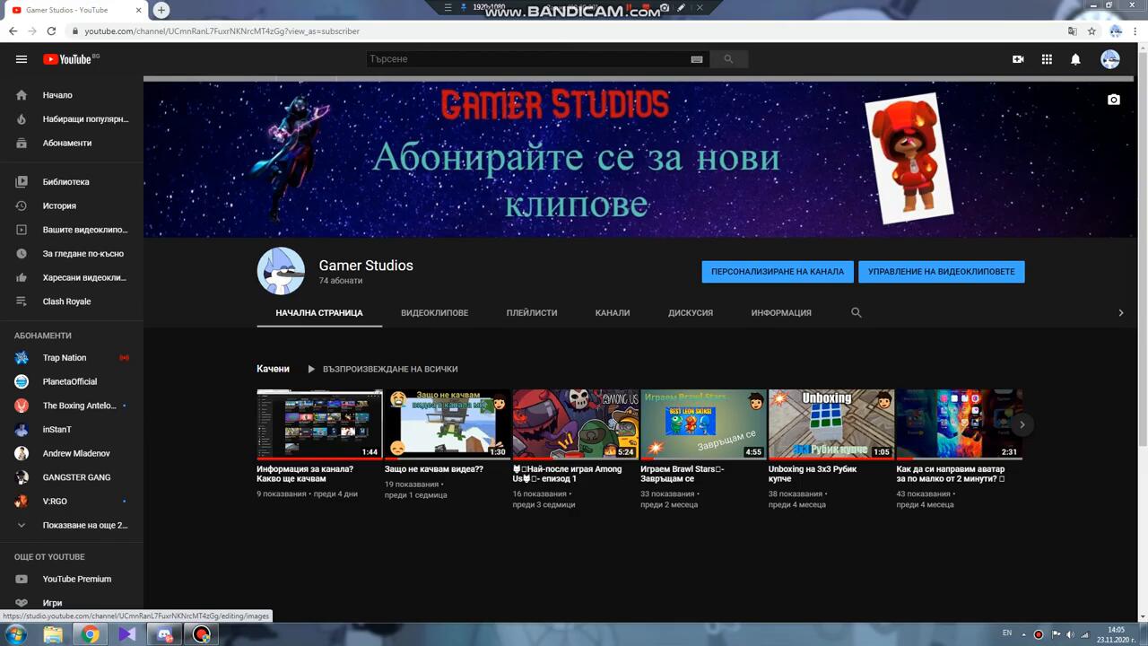Open the YouTube hamburger guide menu

(22, 59)
